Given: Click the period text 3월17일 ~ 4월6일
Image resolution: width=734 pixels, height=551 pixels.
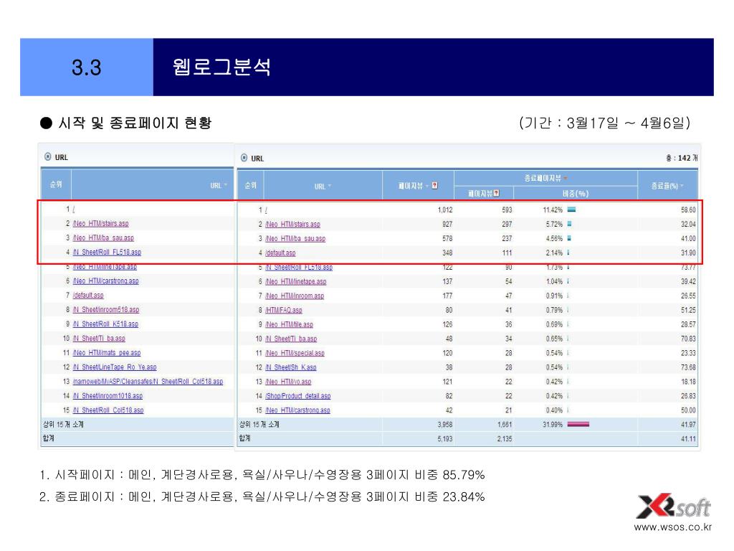Looking at the screenshot, I should [x=628, y=123].
